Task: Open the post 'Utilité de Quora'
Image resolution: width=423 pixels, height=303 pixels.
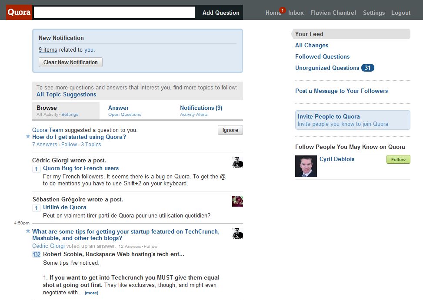Action: [65, 207]
